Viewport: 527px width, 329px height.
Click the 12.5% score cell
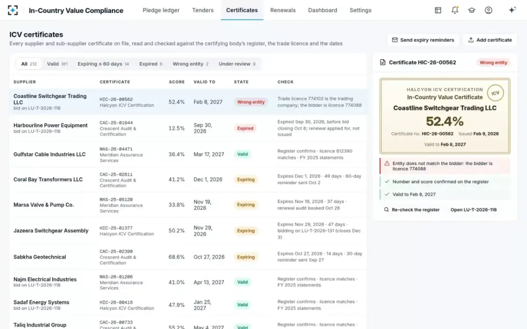click(x=177, y=128)
